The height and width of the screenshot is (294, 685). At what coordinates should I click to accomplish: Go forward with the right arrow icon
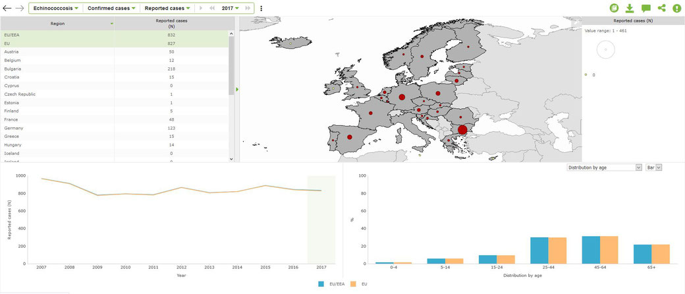pyautogui.click(x=19, y=9)
